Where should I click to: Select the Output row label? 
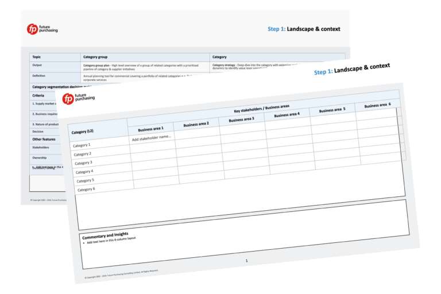[x=37, y=65]
